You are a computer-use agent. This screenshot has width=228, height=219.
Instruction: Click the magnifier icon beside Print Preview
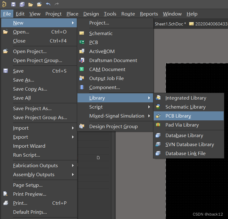pos(5,194)
